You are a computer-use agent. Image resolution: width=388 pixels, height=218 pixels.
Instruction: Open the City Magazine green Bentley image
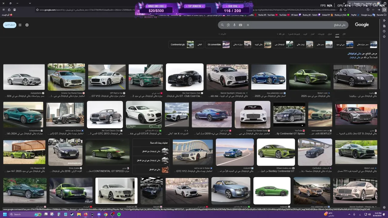24,152
